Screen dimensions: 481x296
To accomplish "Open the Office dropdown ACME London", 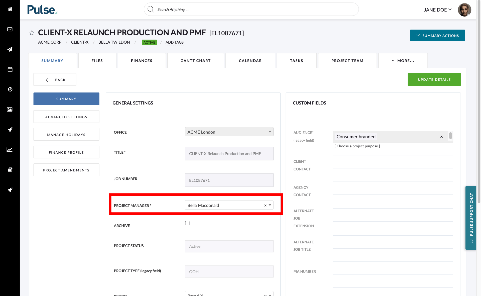I will click(229, 132).
